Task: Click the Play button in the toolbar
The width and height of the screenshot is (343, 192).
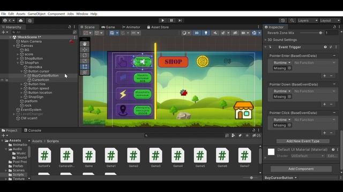Action: tap(162, 20)
